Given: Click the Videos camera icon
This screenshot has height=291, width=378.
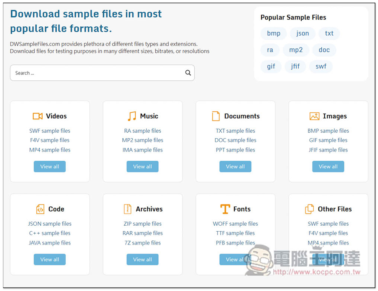Looking at the screenshot, I should pyautogui.click(x=37, y=116).
